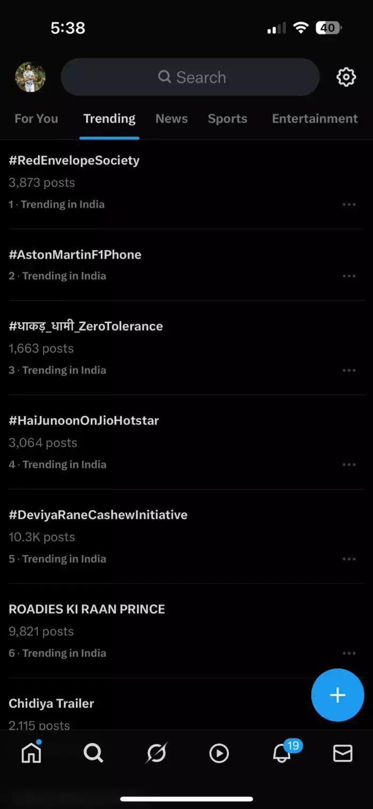Open the Chidiya Trailer trend
This screenshot has width=373, height=809.
click(x=51, y=703)
